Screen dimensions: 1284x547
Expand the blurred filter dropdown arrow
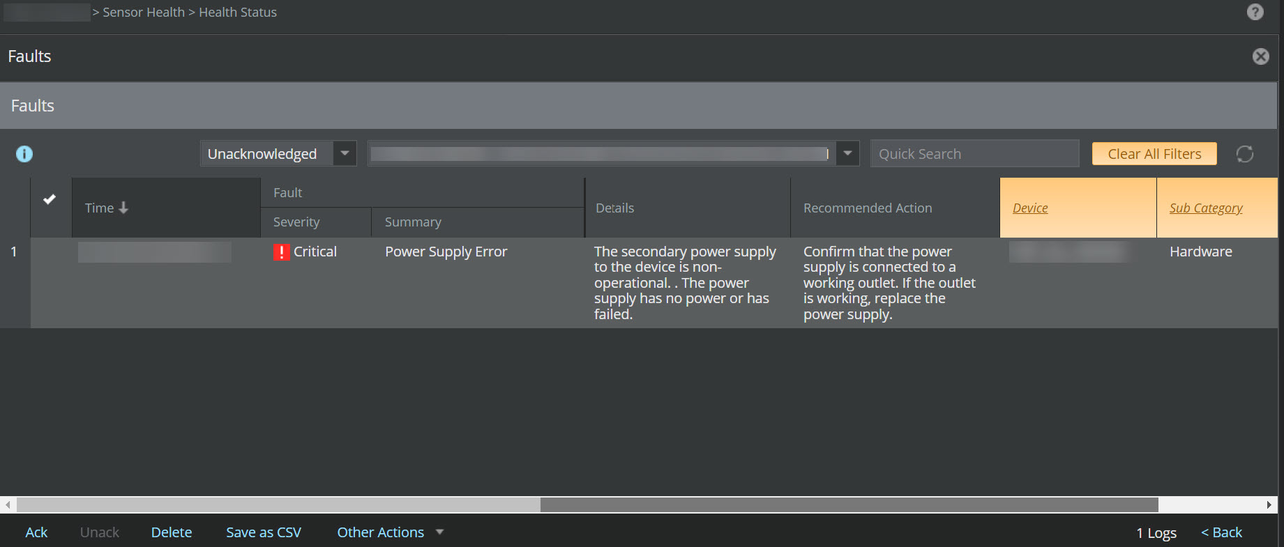[847, 153]
